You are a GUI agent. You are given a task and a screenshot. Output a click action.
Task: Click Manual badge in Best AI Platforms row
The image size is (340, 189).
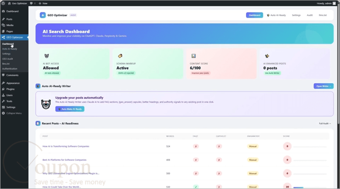point(253,160)
